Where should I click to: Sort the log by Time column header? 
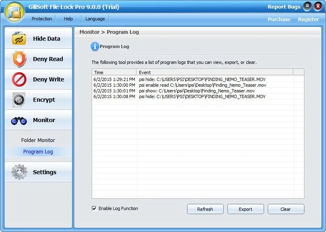[x=114, y=72]
